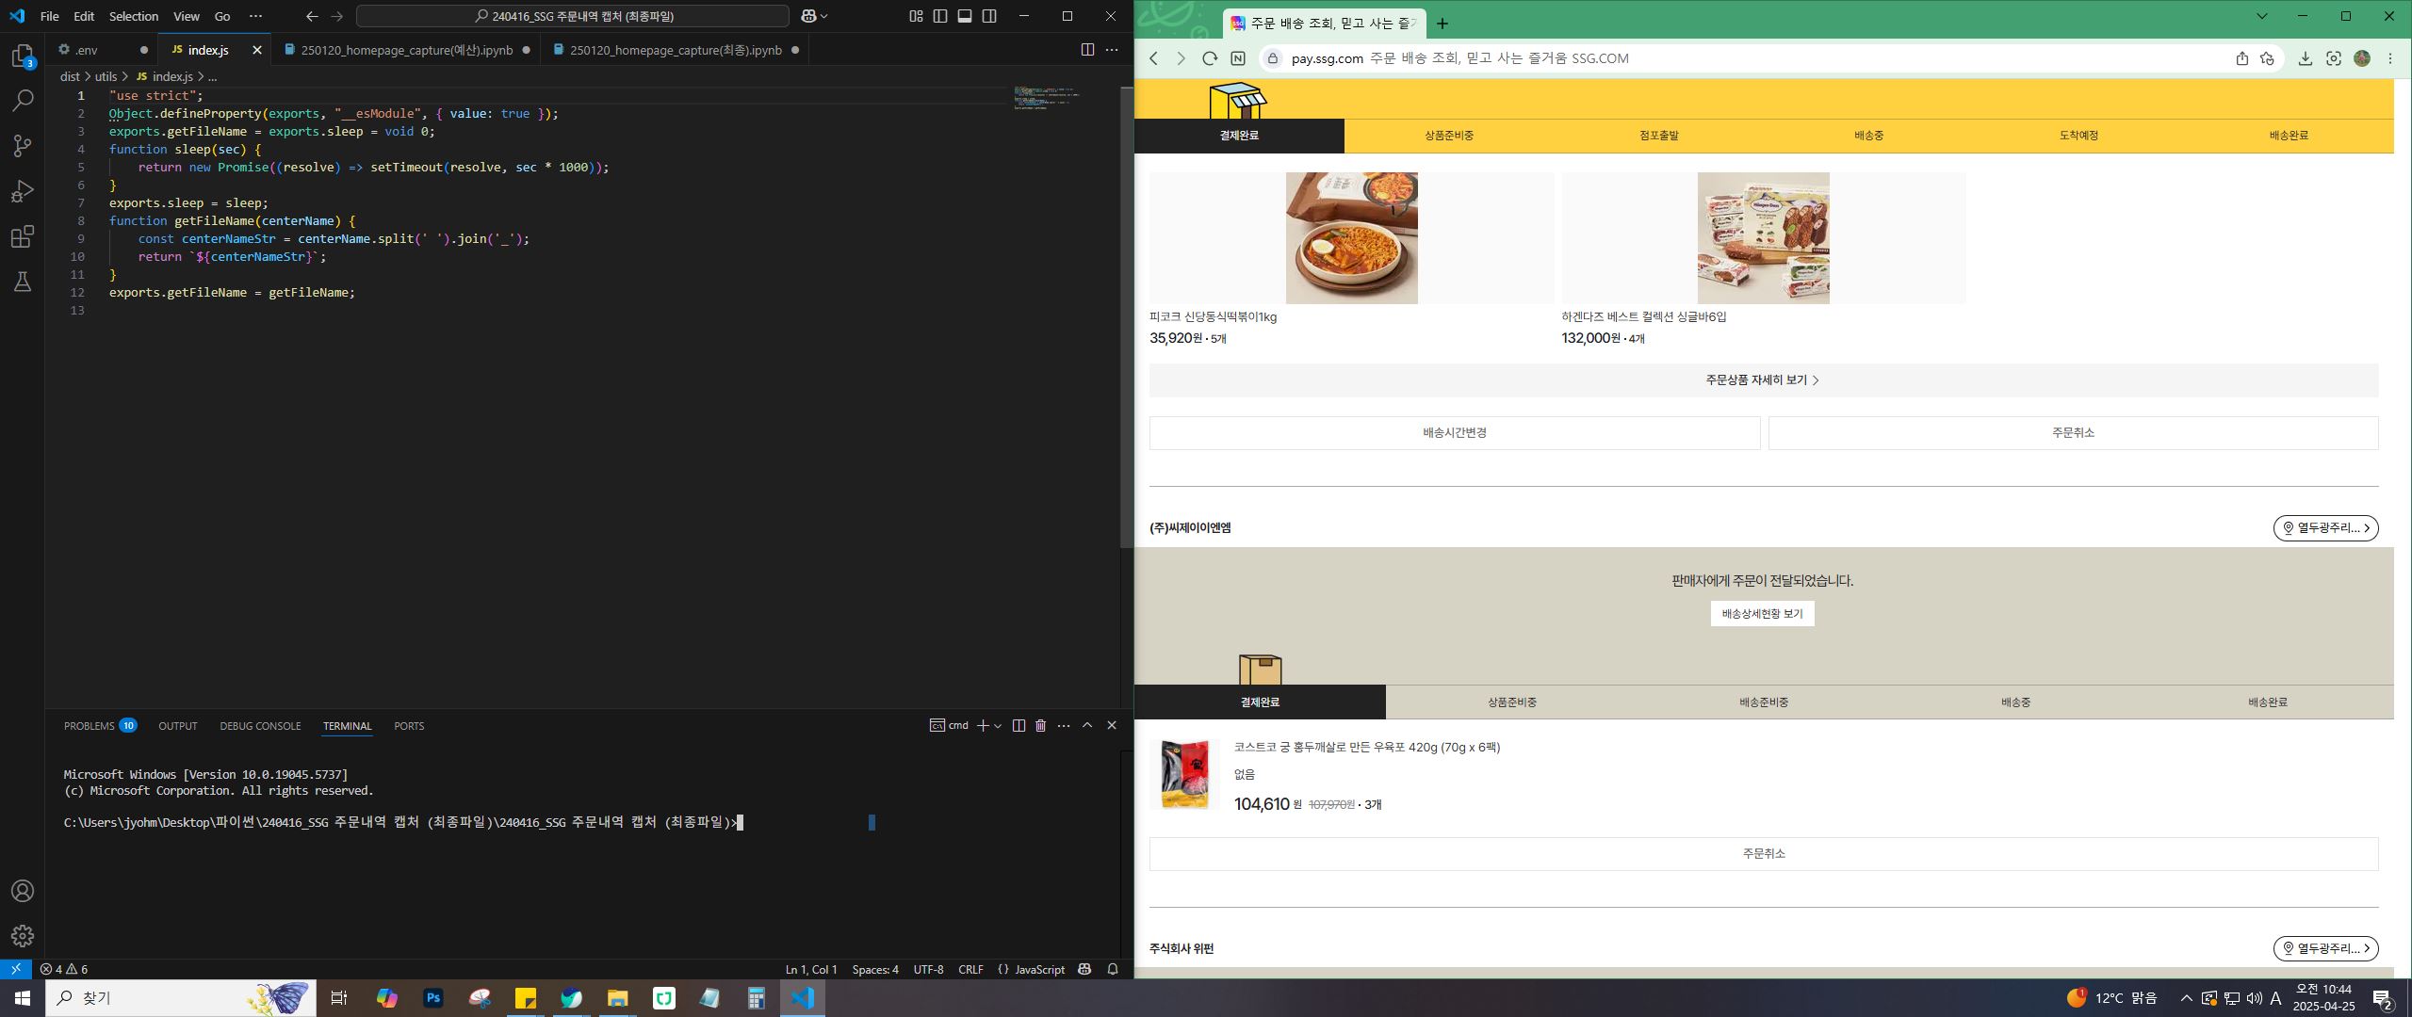Screen dimensions: 2412x1017
Task: Customize layout icon in VS Code title bar
Action: 916,16
